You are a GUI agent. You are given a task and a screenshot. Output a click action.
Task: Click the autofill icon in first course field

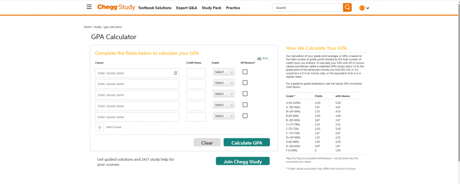point(176,73)
